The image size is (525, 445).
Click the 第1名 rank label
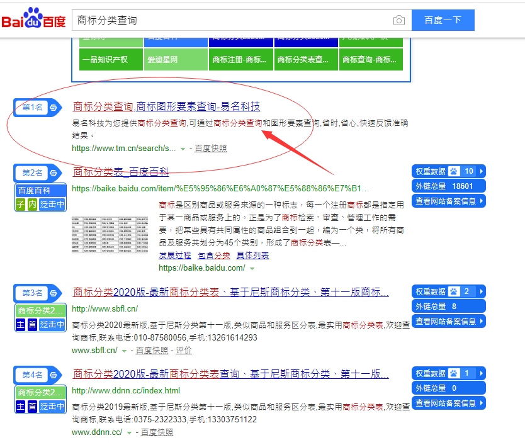click(32, 108)
